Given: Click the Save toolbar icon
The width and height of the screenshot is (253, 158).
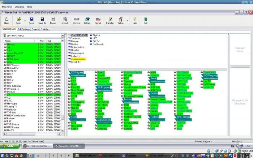Looking at the screenshot, I should tap(31, 21).
